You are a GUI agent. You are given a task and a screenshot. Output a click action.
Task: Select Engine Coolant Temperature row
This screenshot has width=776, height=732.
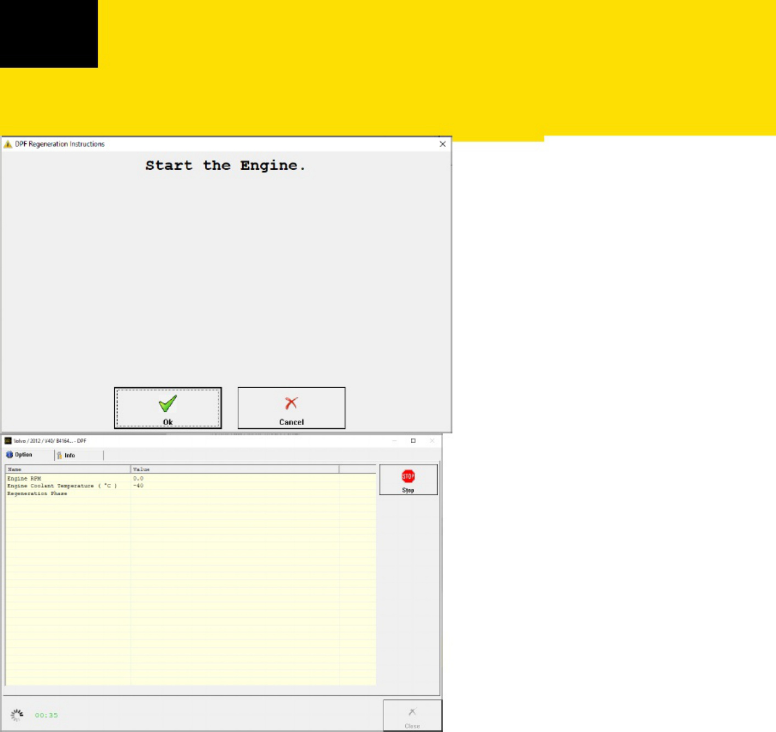(191, 486)
